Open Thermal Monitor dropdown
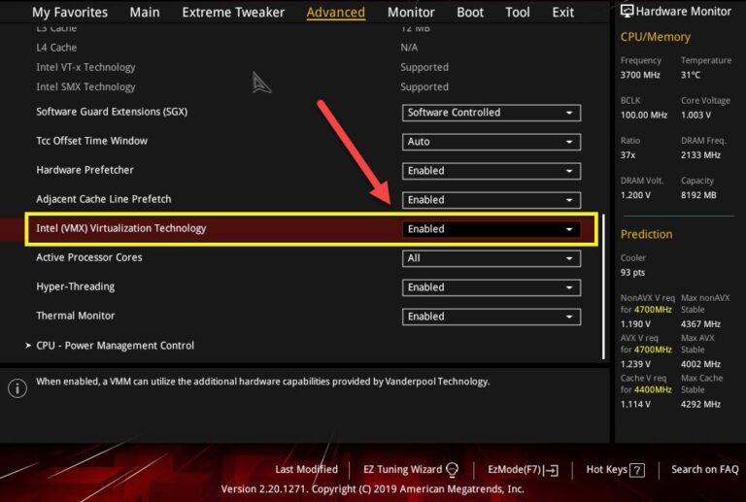This screenshot has height=502, width=746. click(x=492, y=318)
